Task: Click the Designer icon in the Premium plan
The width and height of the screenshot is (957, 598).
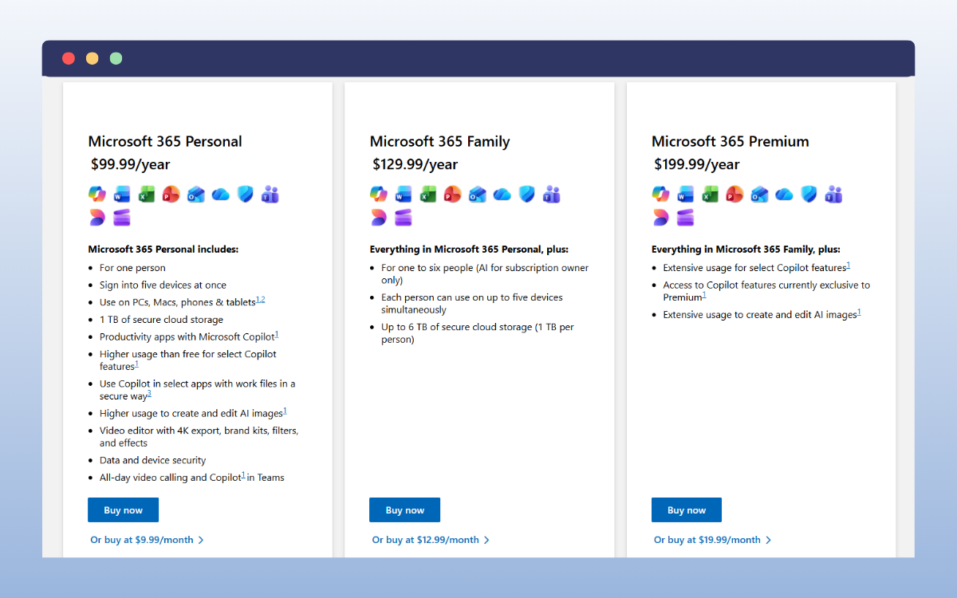Action: [660, 218]
